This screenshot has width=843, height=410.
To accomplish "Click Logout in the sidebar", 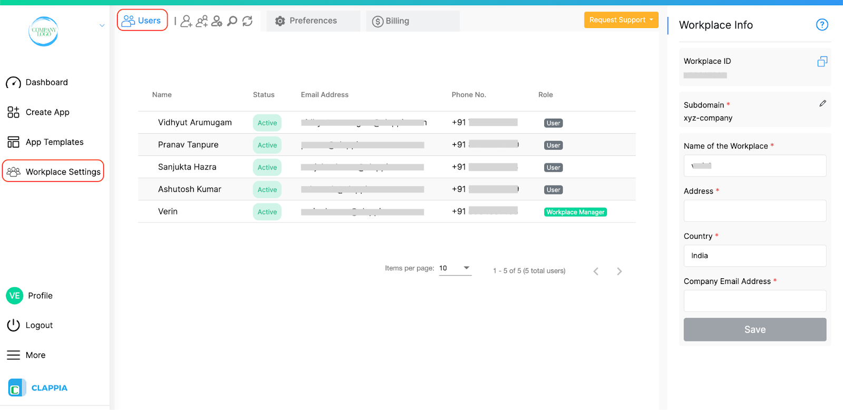I will [x=30, y=325].
